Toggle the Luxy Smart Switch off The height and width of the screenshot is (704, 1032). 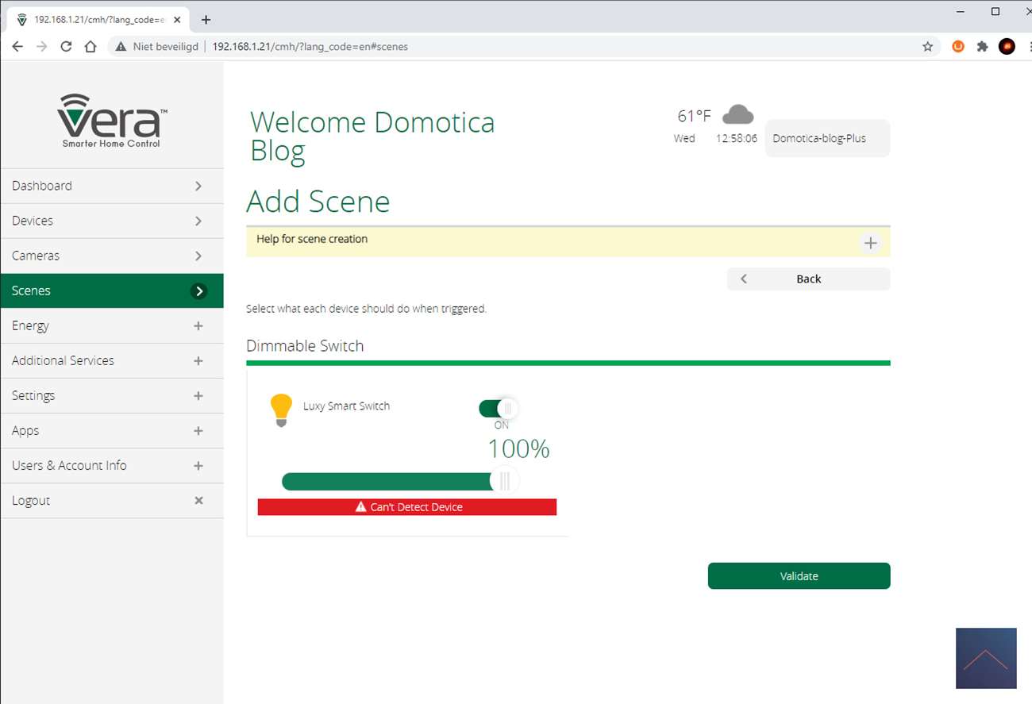(498, 409)
